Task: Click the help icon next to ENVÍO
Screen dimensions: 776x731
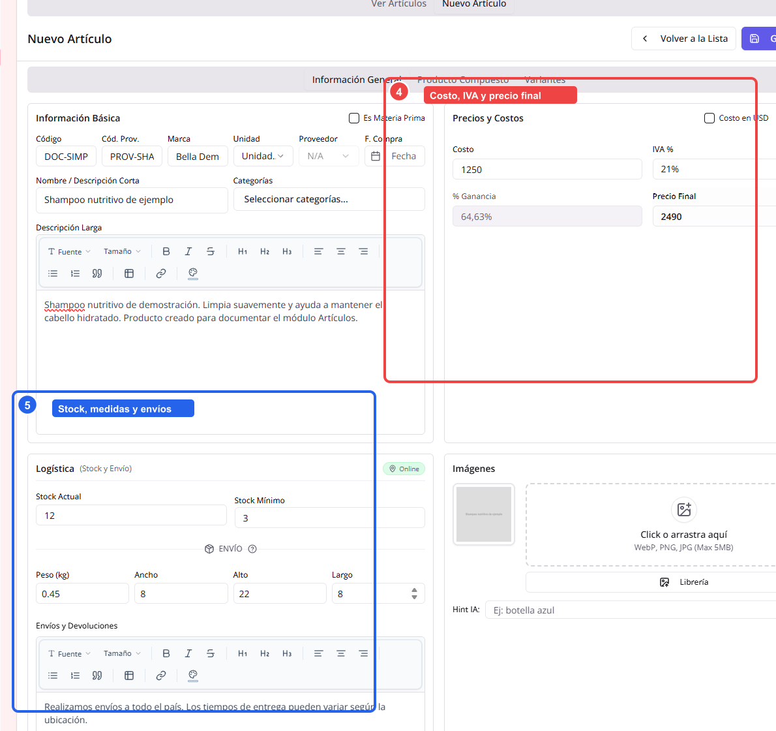Action: pyautogui.click(x=252, y=549)
